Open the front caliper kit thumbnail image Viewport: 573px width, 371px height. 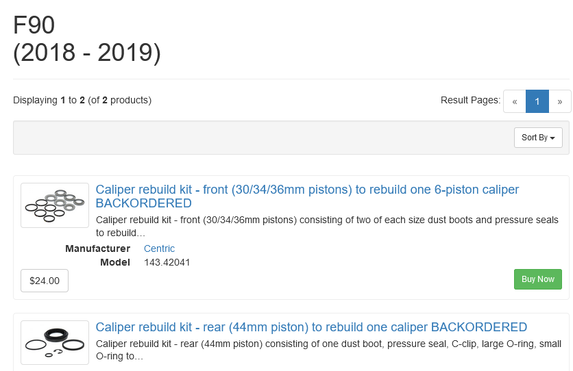55,205
